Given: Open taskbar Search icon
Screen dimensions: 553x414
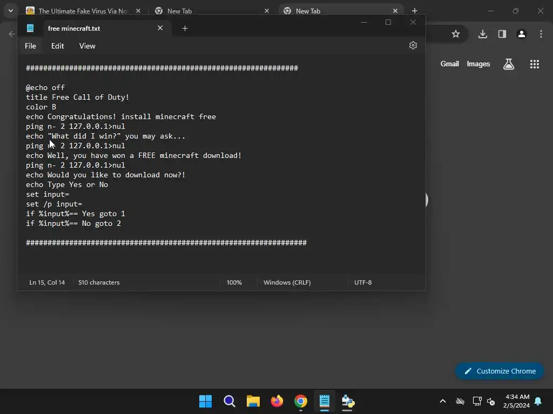Looking at the screenshot, I should 229,401.
